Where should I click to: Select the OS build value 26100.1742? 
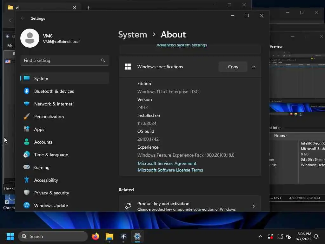point(148,139)
